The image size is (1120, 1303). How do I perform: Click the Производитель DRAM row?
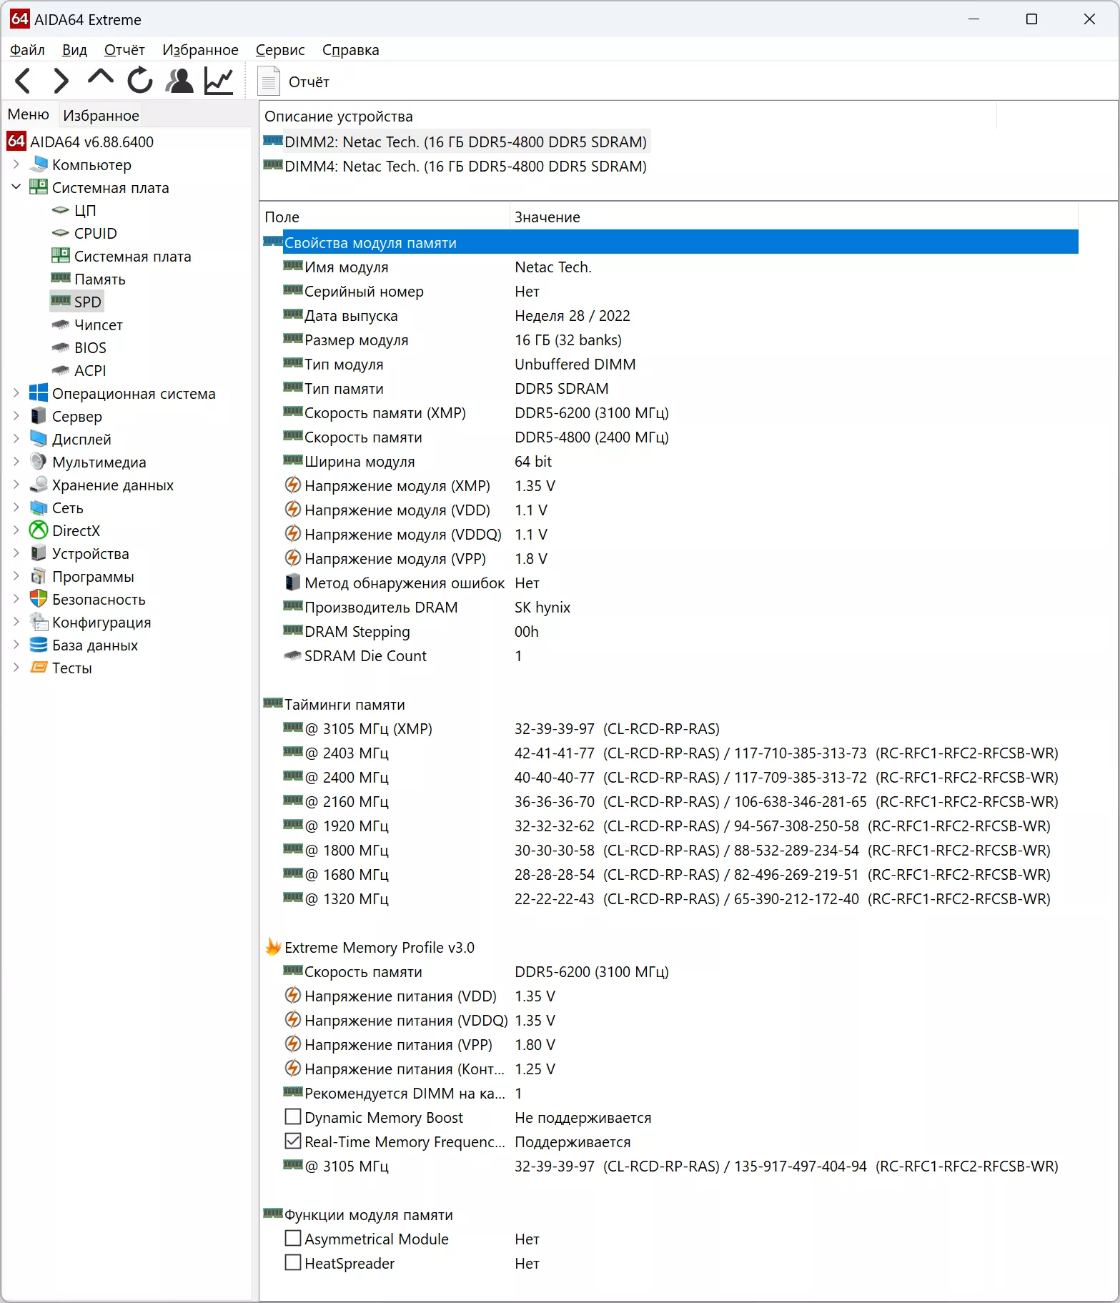pyautogui.click(x=670, y=607)
